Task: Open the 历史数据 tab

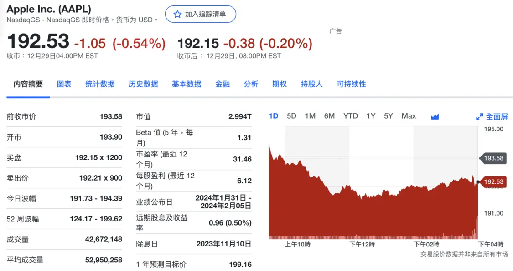Action: tap(143, 84)
